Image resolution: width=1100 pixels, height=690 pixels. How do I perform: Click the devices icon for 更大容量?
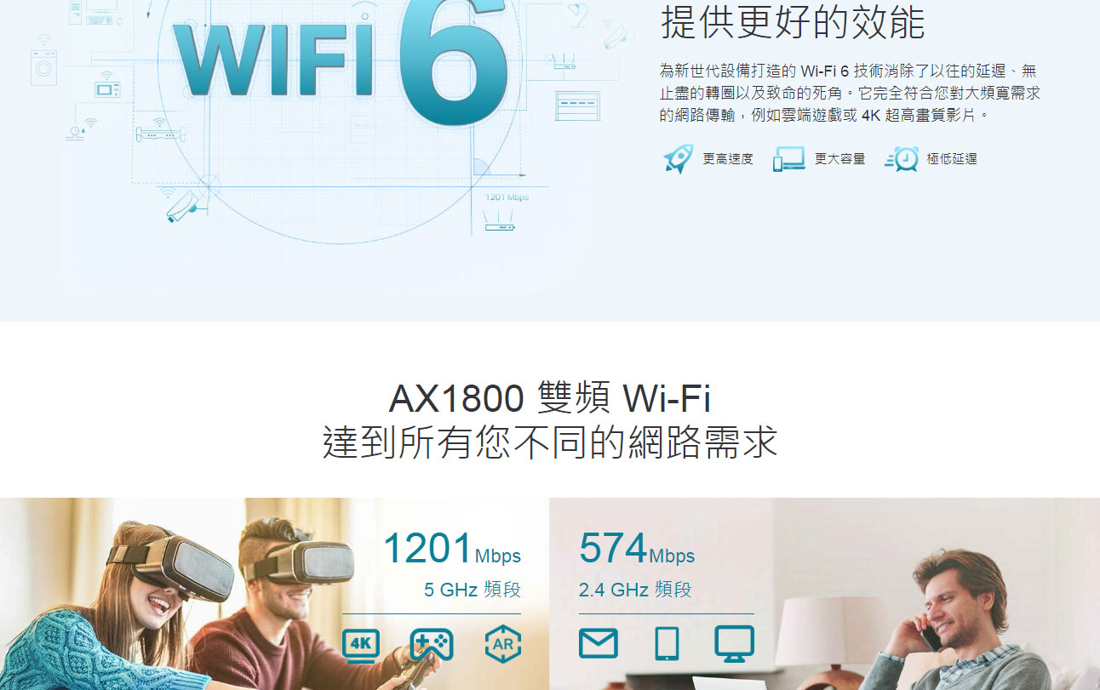788,159
